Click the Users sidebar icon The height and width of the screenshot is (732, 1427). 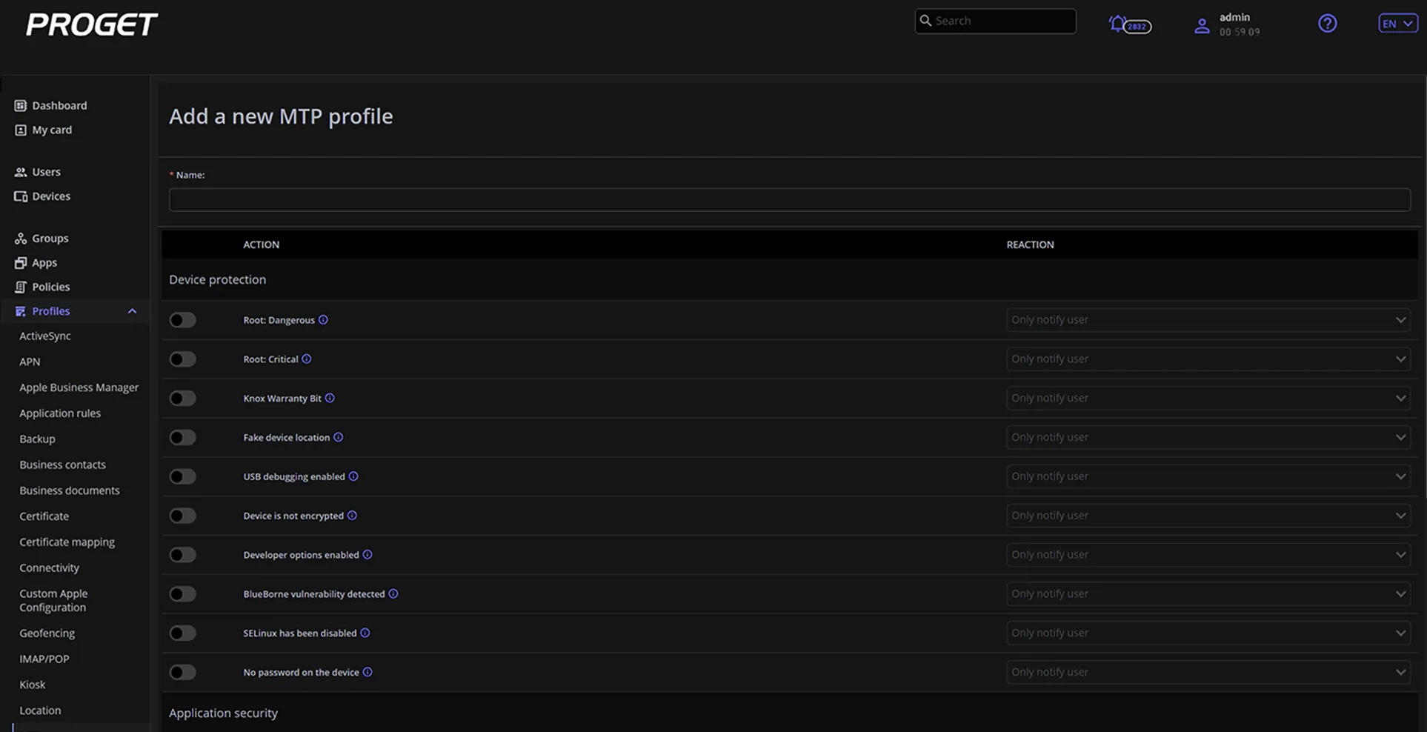21,172
